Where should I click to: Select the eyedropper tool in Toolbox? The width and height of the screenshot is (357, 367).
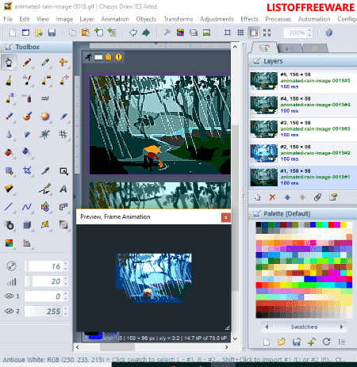point(45,63)
